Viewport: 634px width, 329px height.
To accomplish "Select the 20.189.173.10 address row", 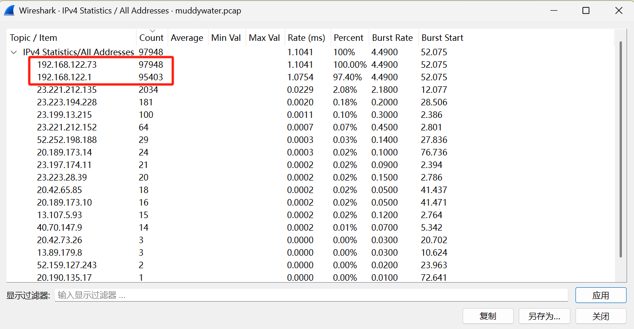I will 310,202.
